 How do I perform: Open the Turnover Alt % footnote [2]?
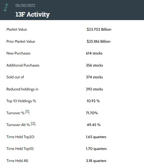(x=33, y=124)
